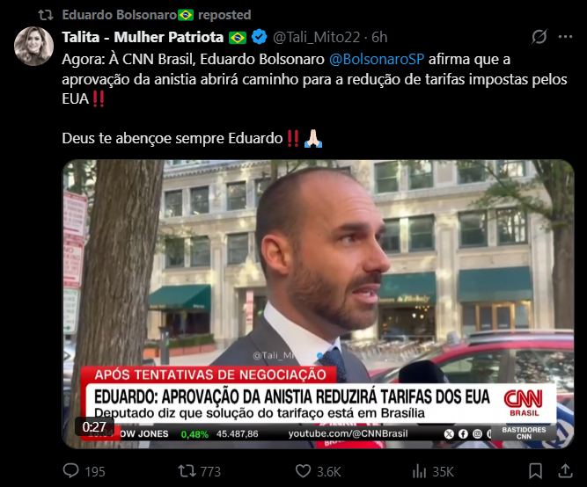This screenshot has height=487, width=587.
Task: Open the @Tali_Mito22 handle
Action: point(316,37)
